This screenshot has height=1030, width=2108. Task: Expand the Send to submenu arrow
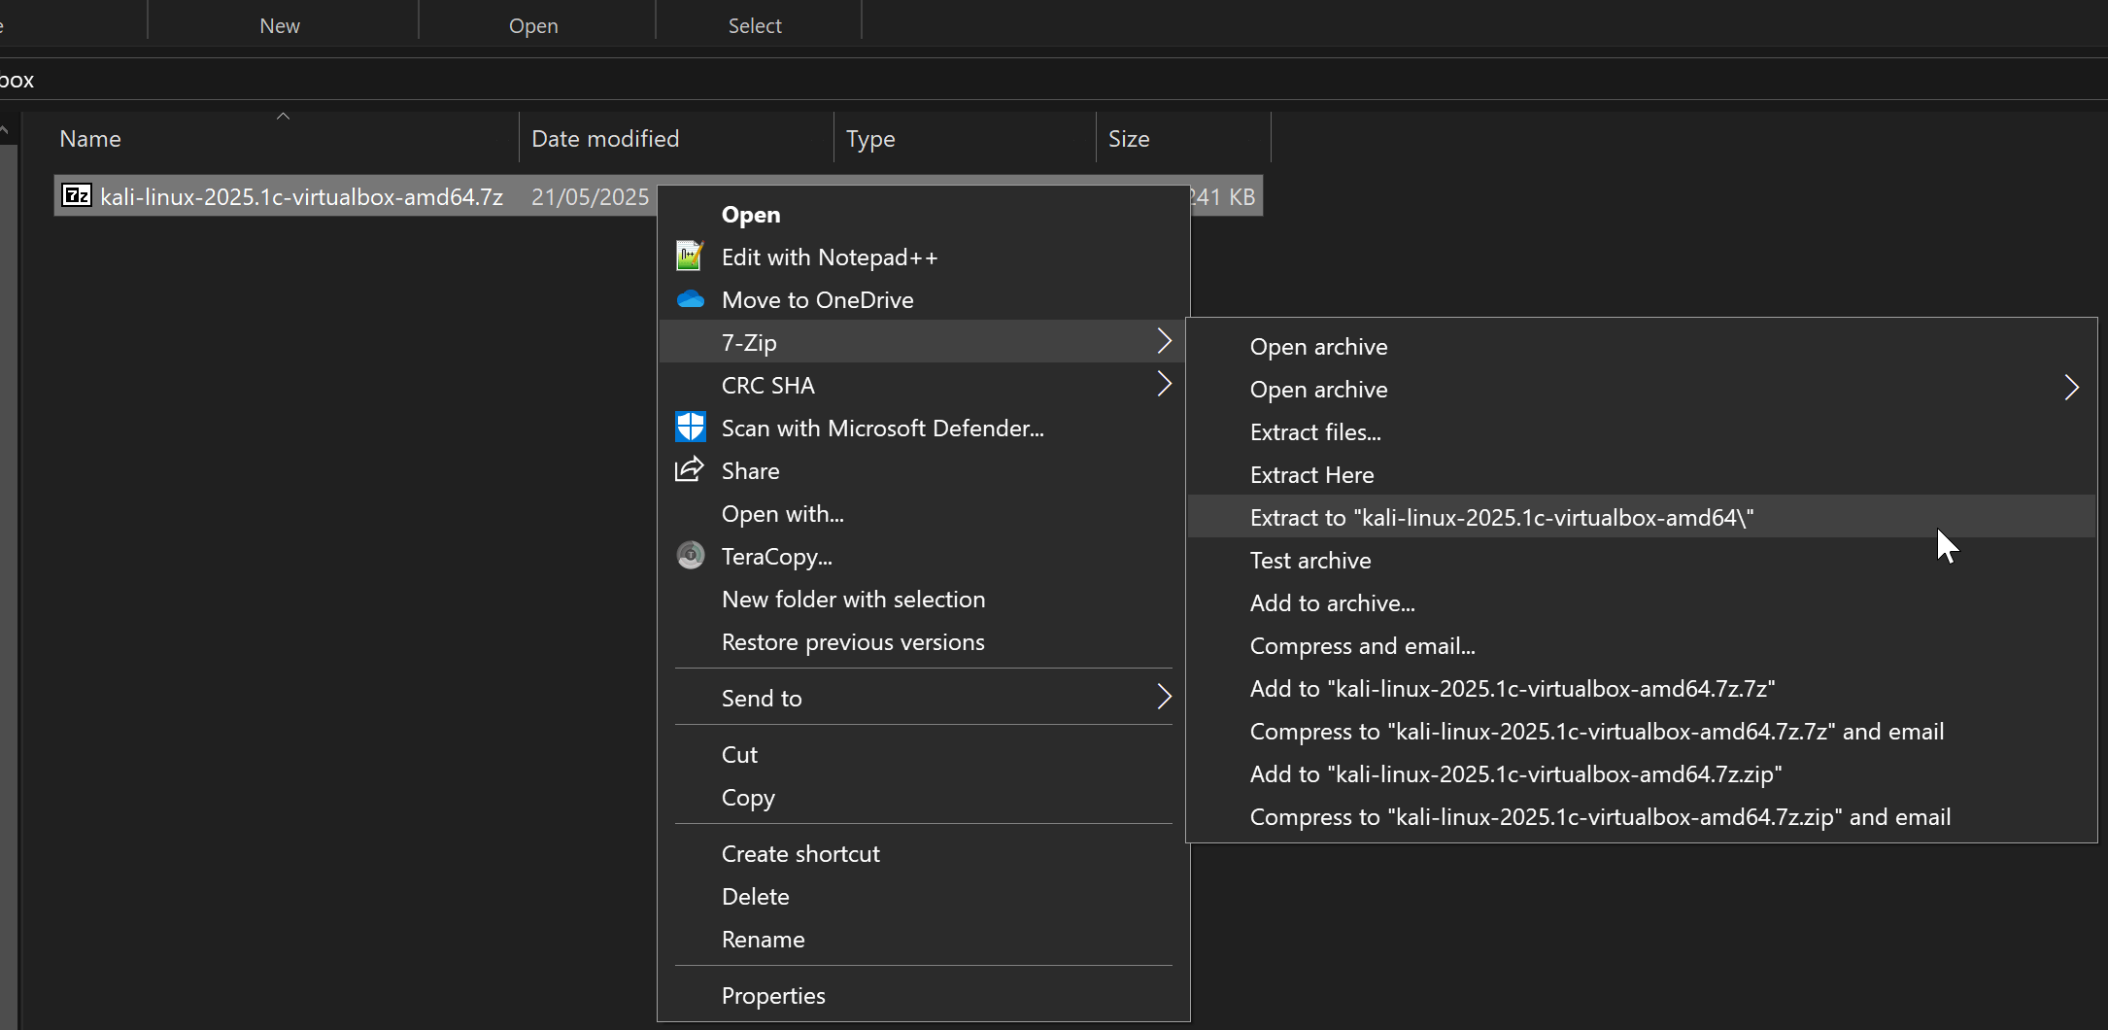point(1164,697)
